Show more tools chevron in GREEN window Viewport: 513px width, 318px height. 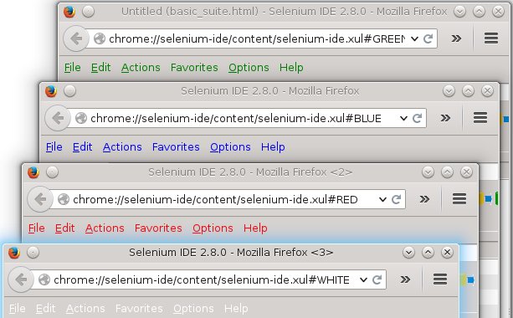pos(456,38)
